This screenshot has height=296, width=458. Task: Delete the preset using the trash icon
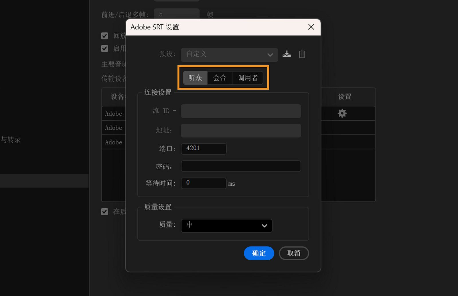click(x=302, y=54)
